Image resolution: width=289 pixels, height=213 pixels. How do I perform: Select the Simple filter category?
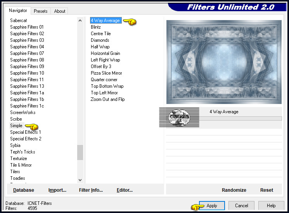[x=16, y=126]
